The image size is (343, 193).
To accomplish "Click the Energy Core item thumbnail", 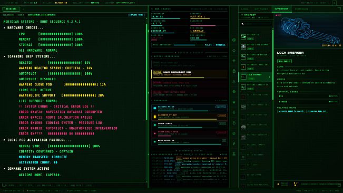I will coord(243,47).
